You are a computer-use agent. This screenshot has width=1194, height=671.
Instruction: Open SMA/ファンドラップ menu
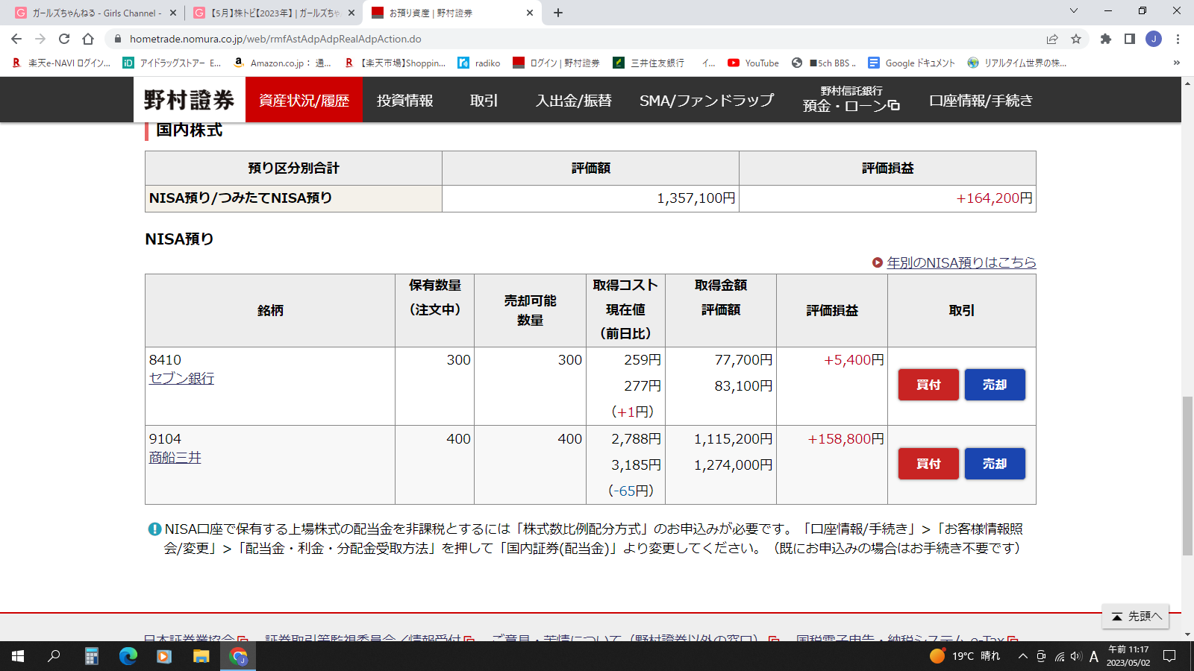click(x=706, y=100)
